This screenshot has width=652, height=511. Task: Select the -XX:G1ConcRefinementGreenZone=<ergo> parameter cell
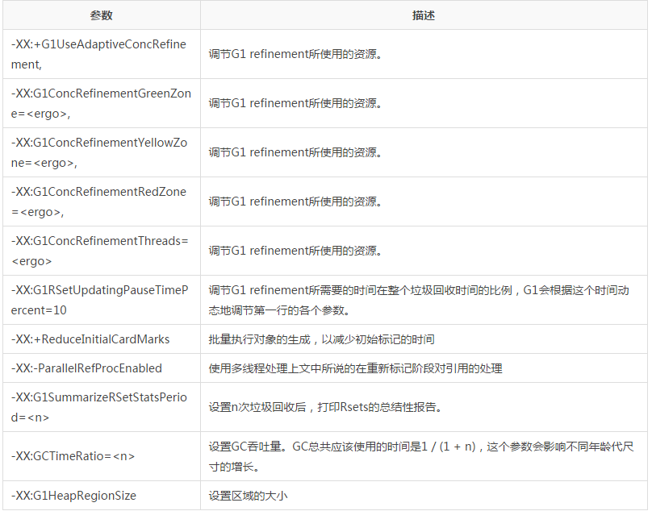click(x=102, y=103)
